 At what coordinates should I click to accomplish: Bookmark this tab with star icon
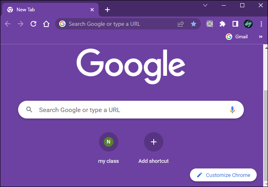click(194, 24)
